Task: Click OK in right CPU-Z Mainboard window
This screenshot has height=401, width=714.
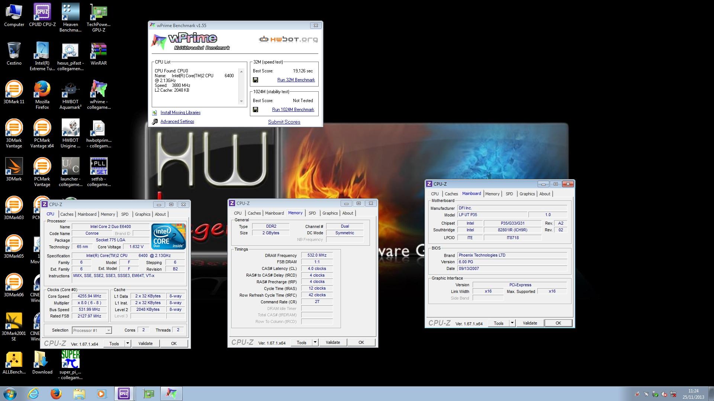Action: click(x=558, y=323)
